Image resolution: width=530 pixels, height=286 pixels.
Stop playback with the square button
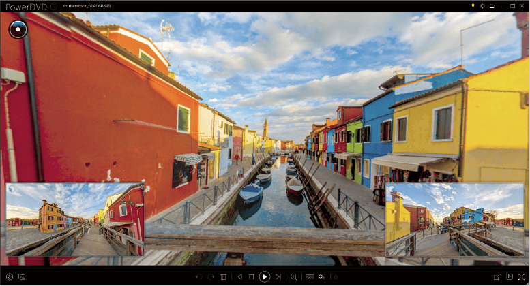(251, 276)
